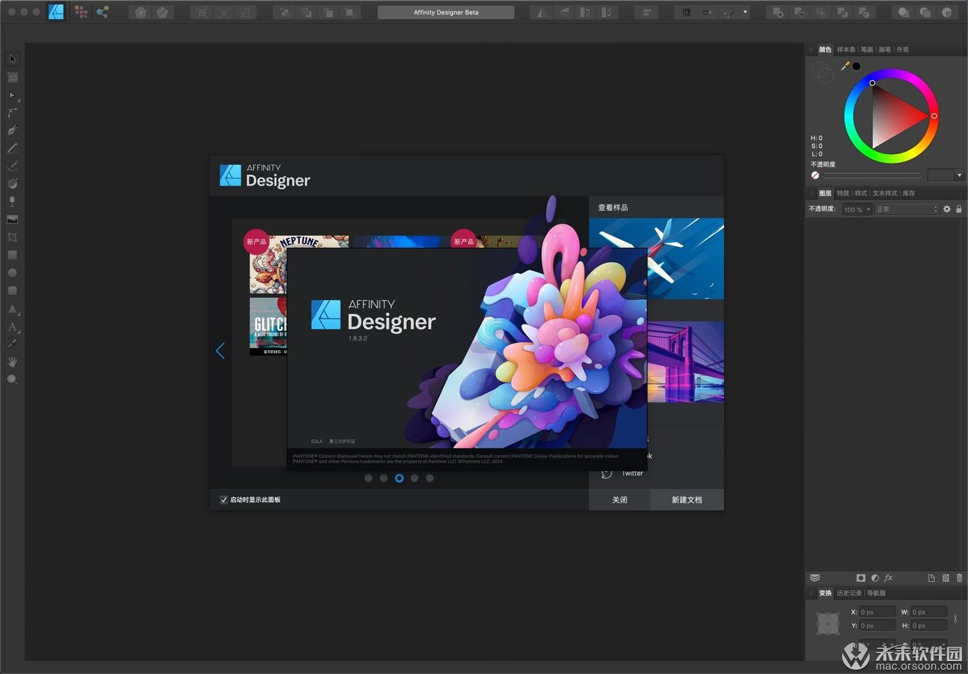Go to fourth carousel page dot
Image resolution: width=968 pixels, height=674 pixels.
(415, 478)
